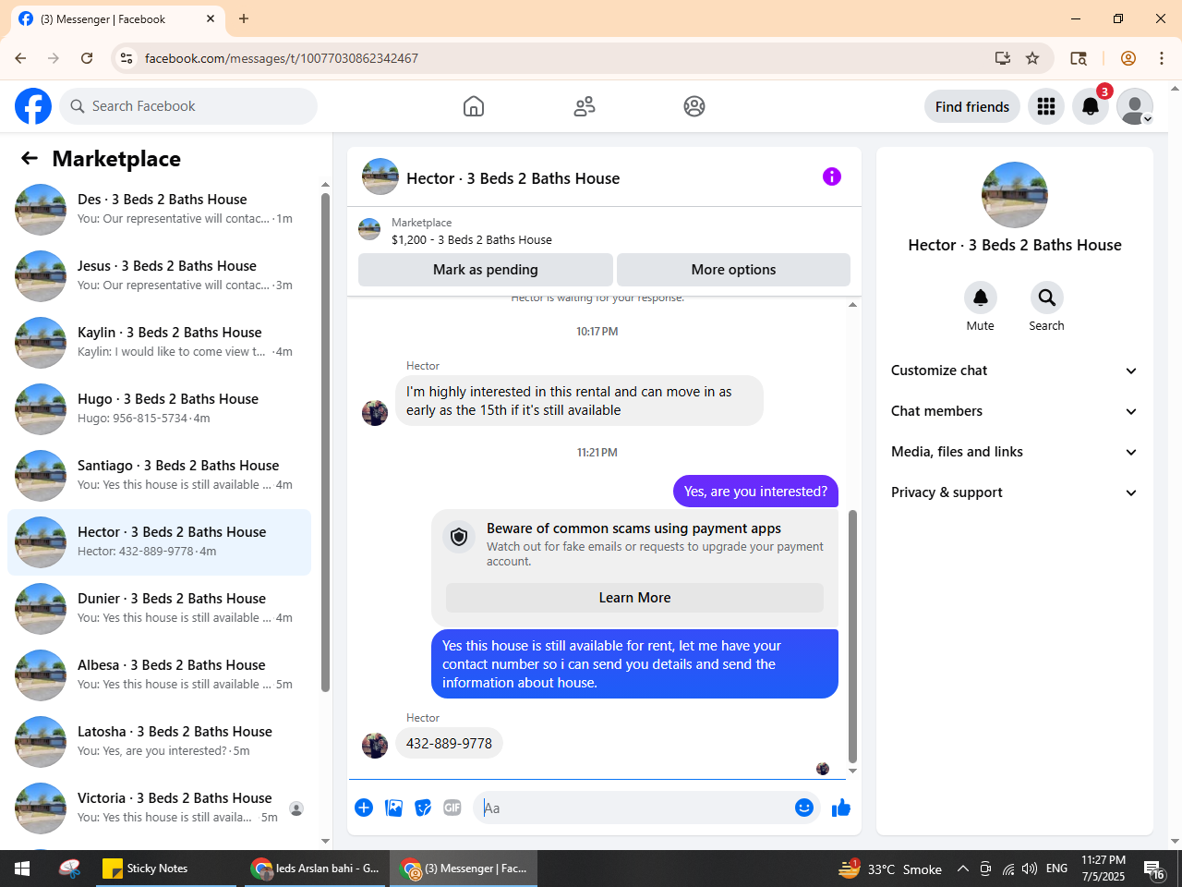This screenshot has width=1182, height=887.
Task: Click Mark as pending button
Action: 486,270
